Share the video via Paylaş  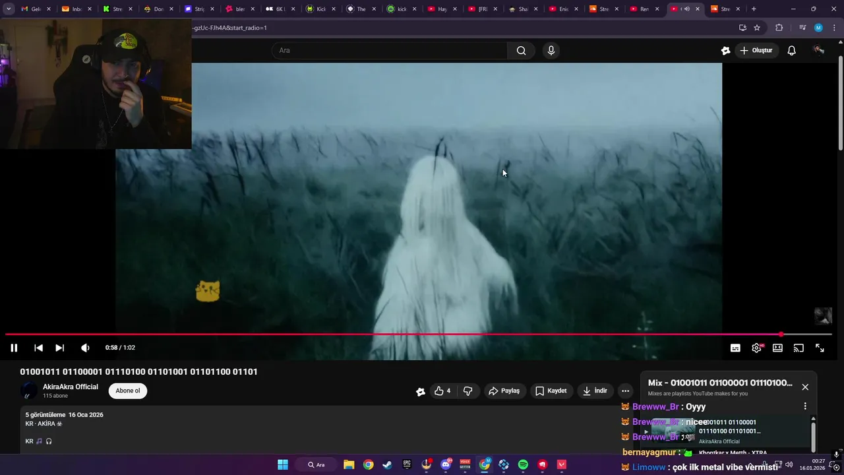coord(504,391)
